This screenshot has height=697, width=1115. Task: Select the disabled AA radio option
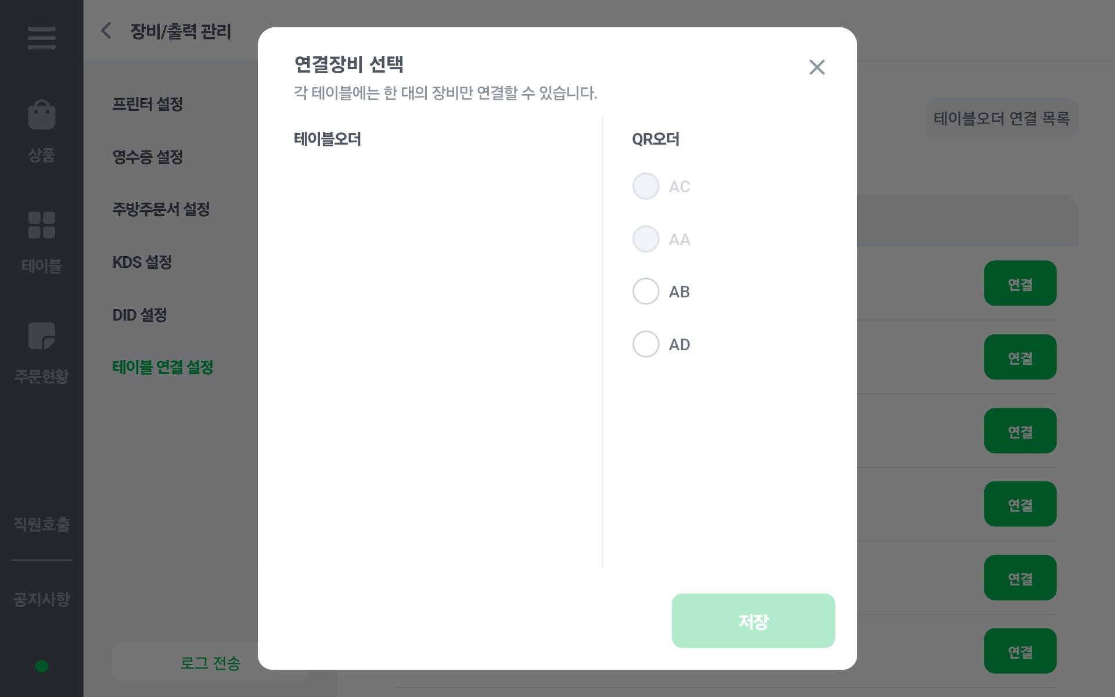tap(646, 239)
